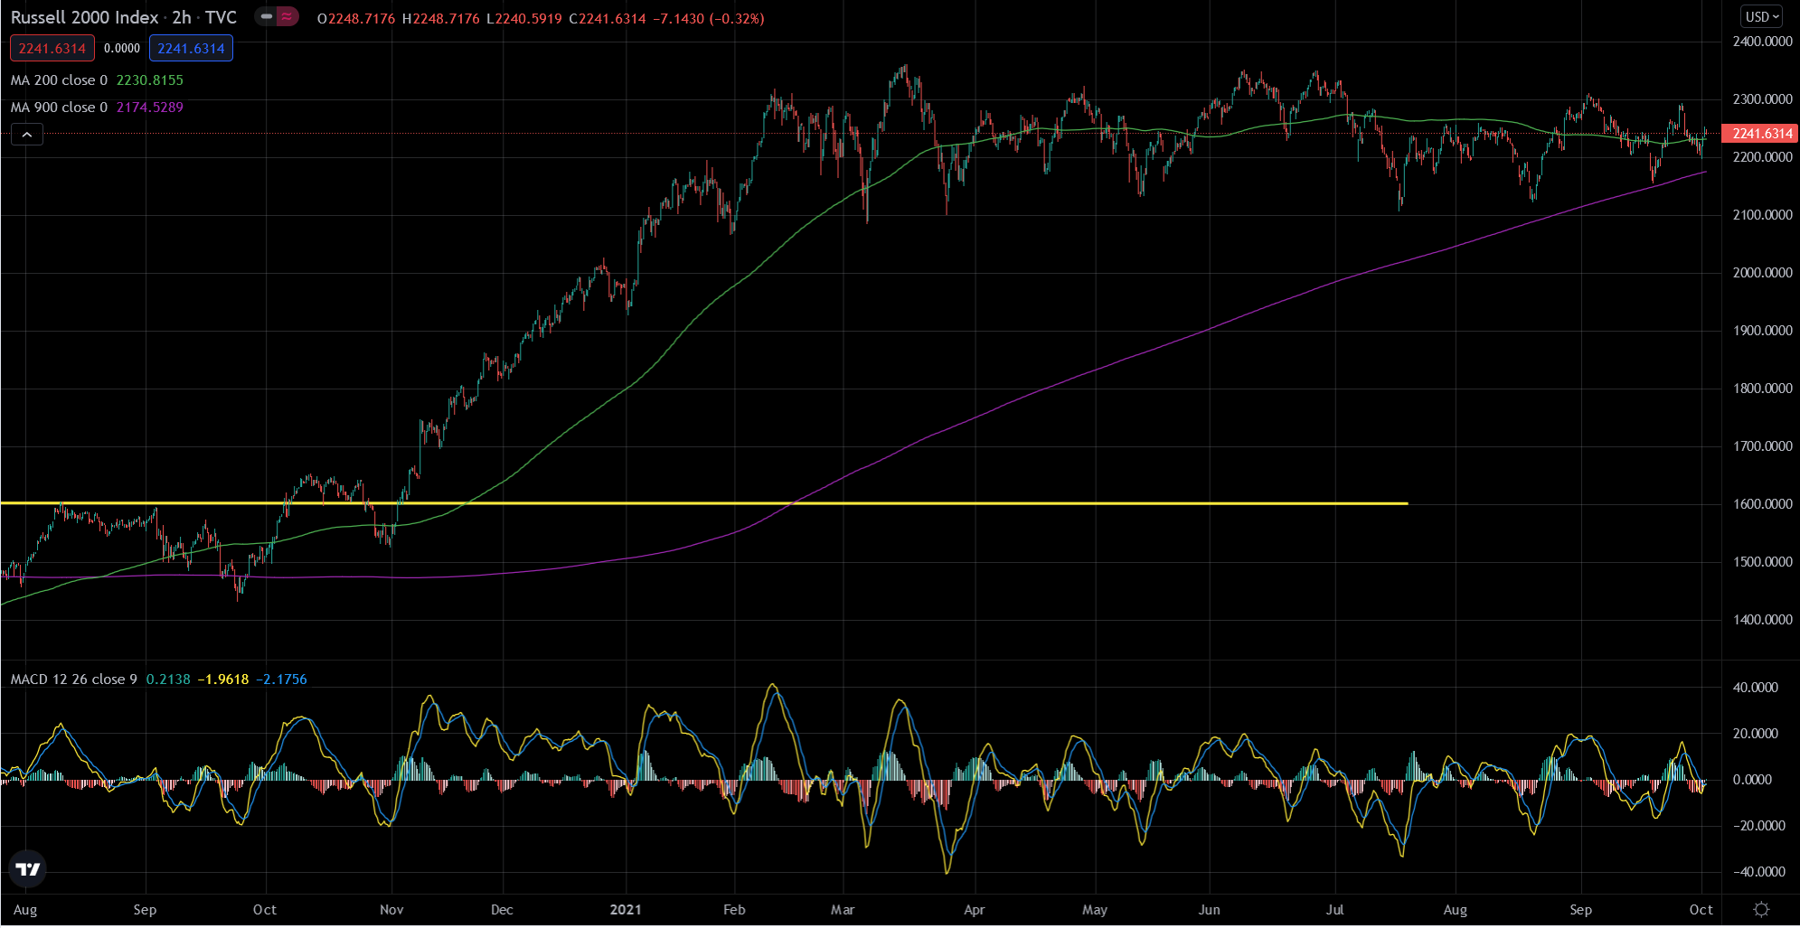The image size is (1800, 928).
Task: Click the Russell 2000 Index symbol title
Action: pos(84,18)
